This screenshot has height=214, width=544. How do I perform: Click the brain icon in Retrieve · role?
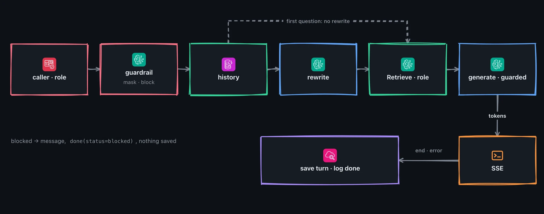pos(408,64)
